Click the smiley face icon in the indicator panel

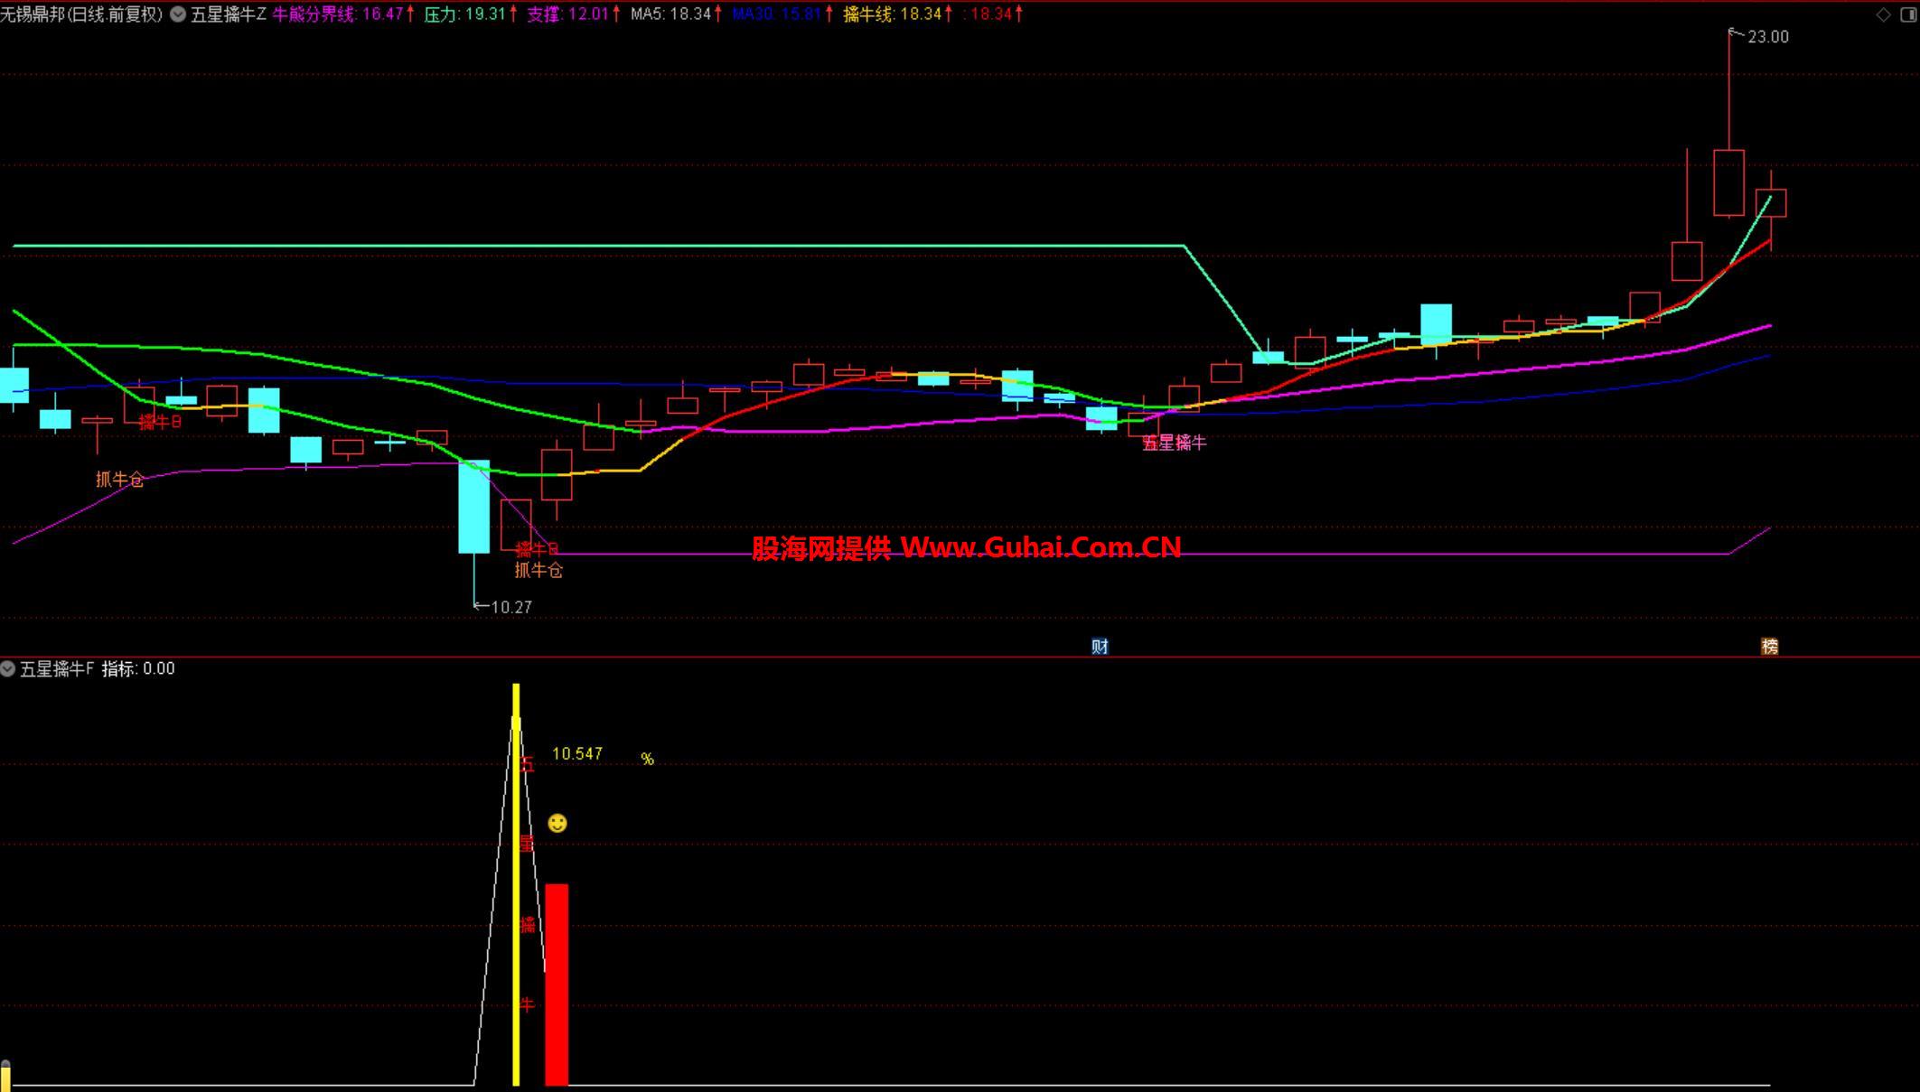[x=557, y=823]
